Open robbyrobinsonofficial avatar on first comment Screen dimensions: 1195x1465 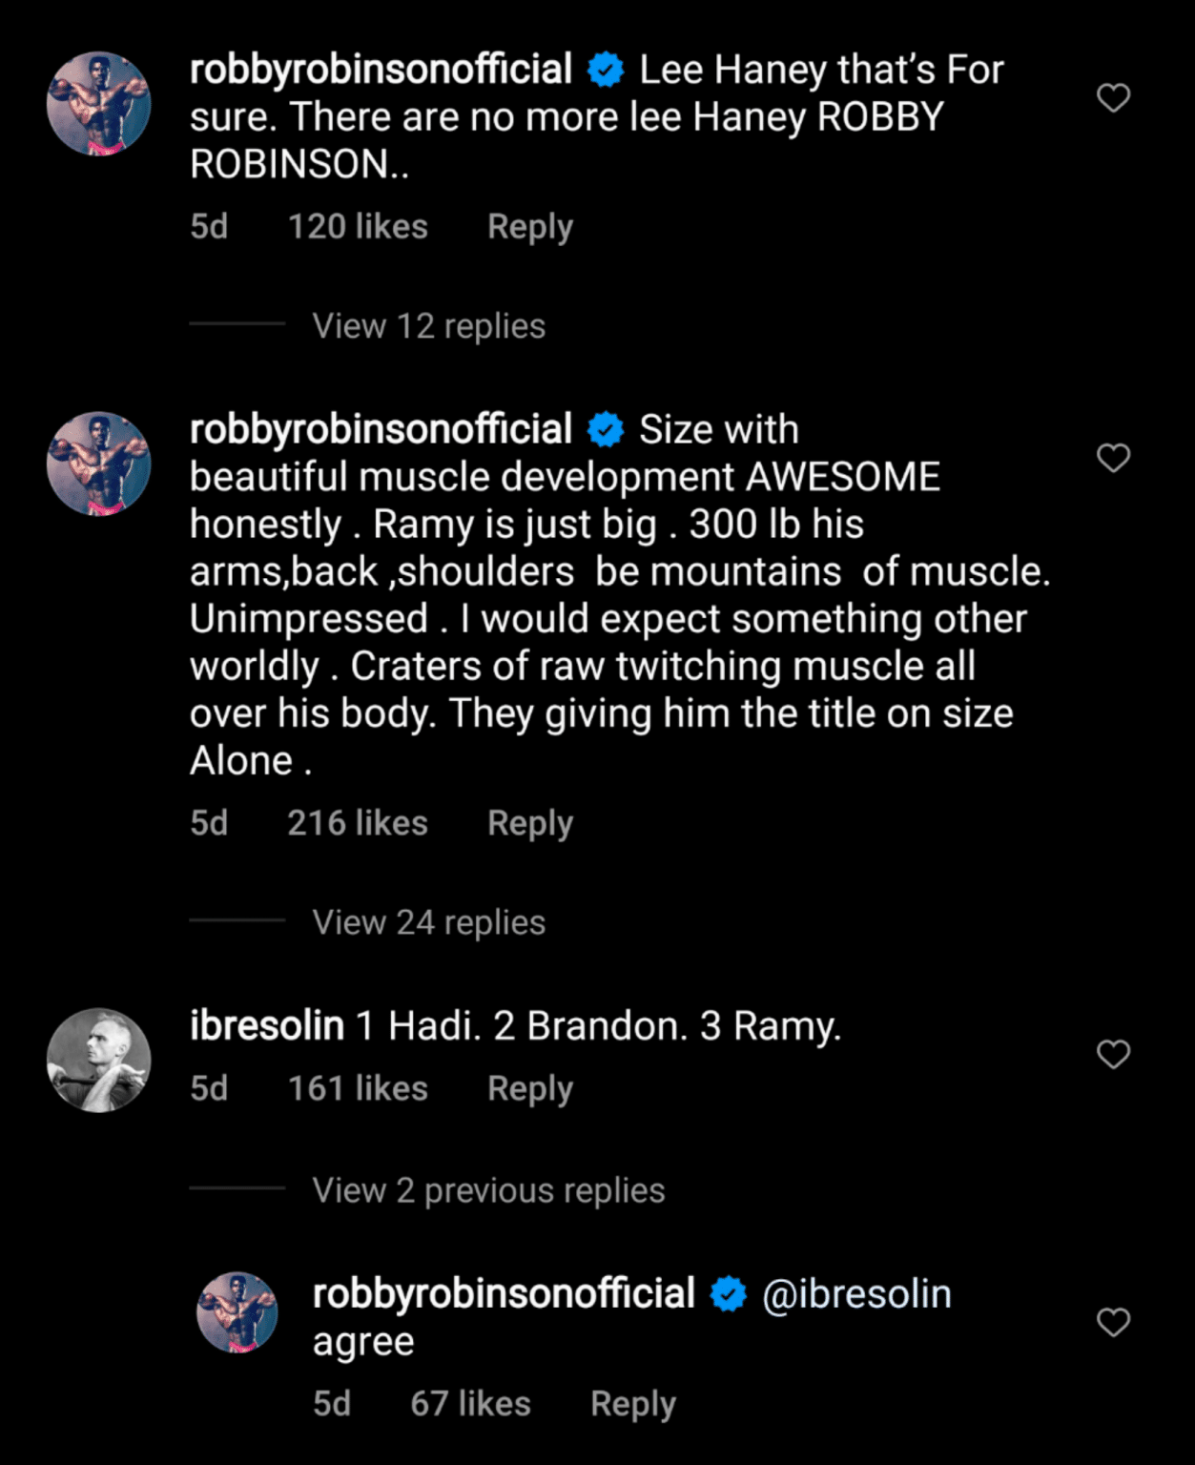click(x=99, y=104)
